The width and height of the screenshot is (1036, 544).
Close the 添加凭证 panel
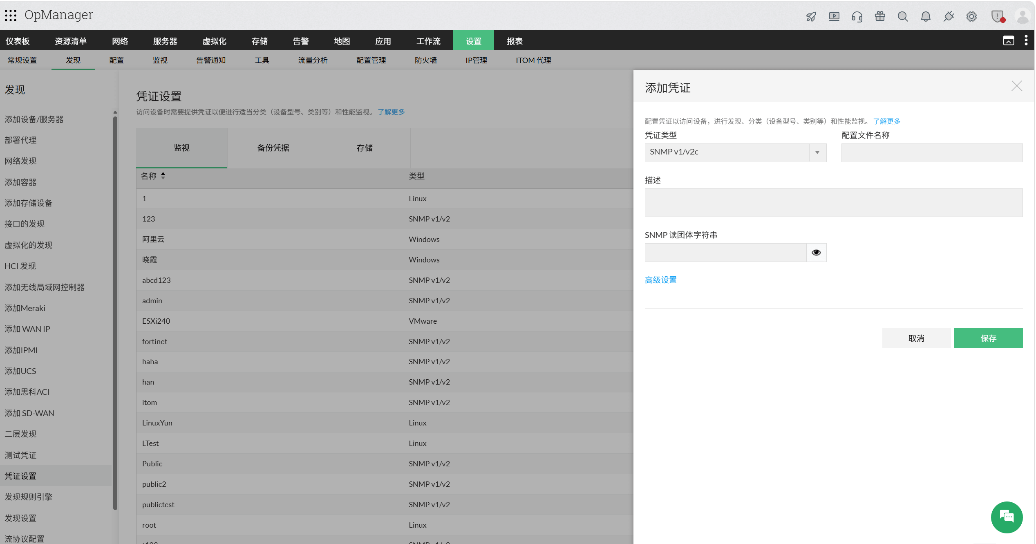1017,86
